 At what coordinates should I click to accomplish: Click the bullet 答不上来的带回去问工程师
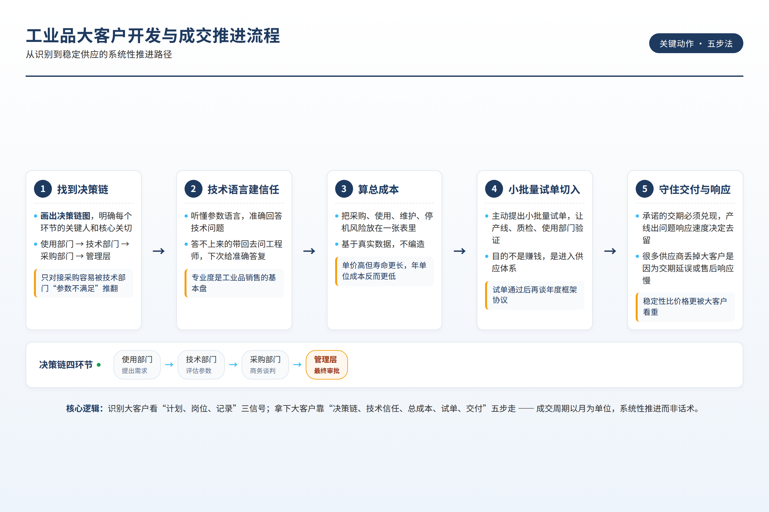point(234,250)
